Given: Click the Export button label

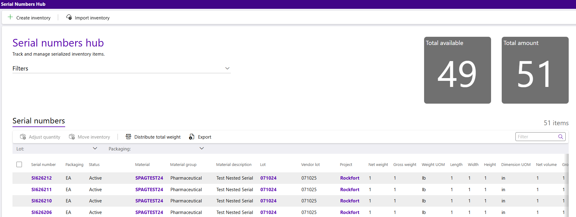Looking at the screenshot, I should pyautogui.click(x=205, y=137).
